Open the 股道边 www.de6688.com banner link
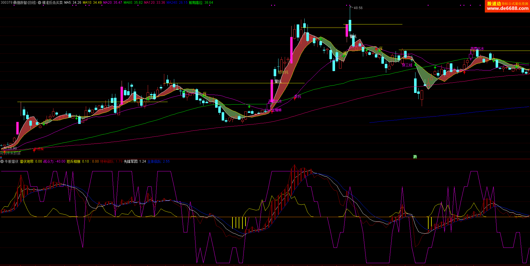 [507, 6]
